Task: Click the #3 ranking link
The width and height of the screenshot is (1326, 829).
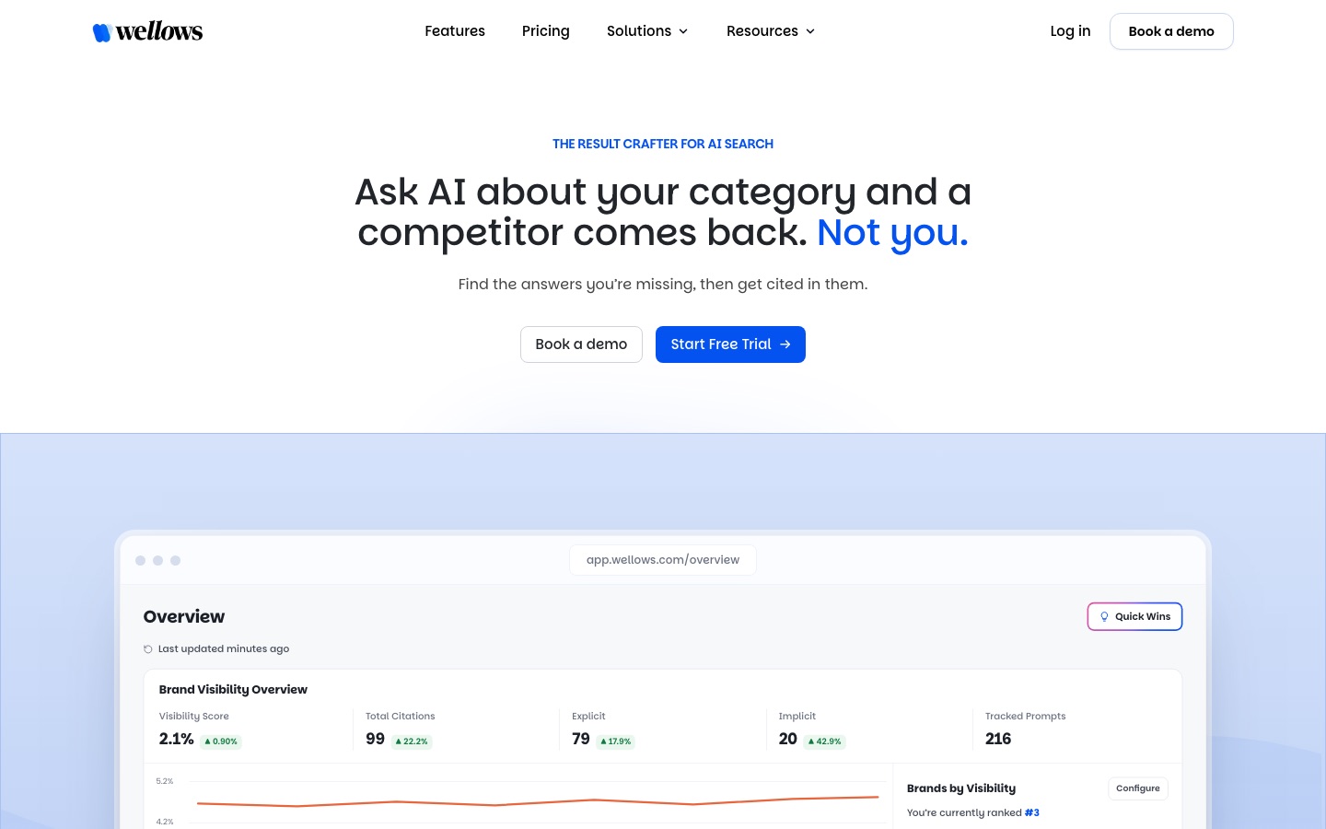Action: (x=1032, y=812)
